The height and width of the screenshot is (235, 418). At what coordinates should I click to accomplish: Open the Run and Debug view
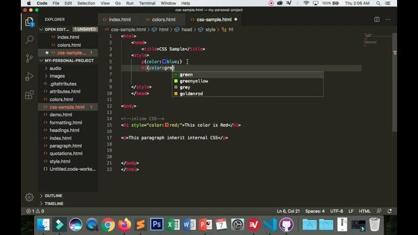(x=29, y=76)
